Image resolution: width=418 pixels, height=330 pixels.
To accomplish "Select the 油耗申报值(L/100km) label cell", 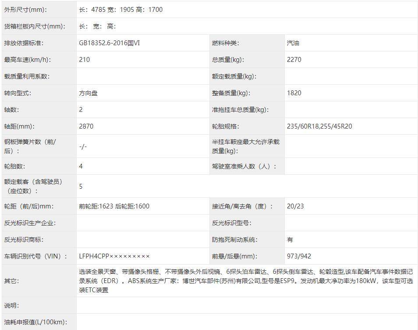I will point(35,322).
